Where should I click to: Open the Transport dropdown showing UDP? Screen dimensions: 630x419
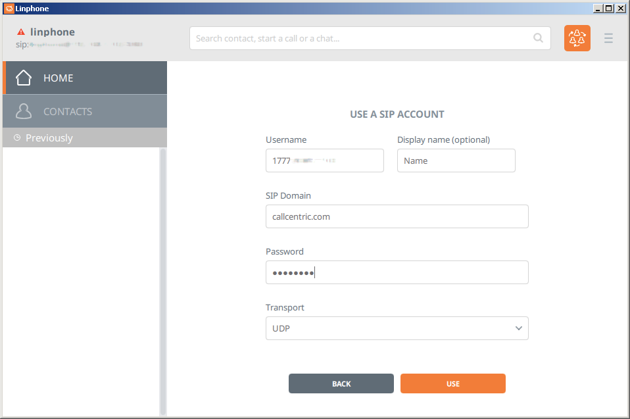click(x=397, y=328)
